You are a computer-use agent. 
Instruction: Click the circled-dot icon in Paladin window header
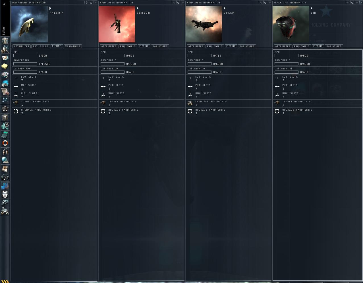coord(91,3)
